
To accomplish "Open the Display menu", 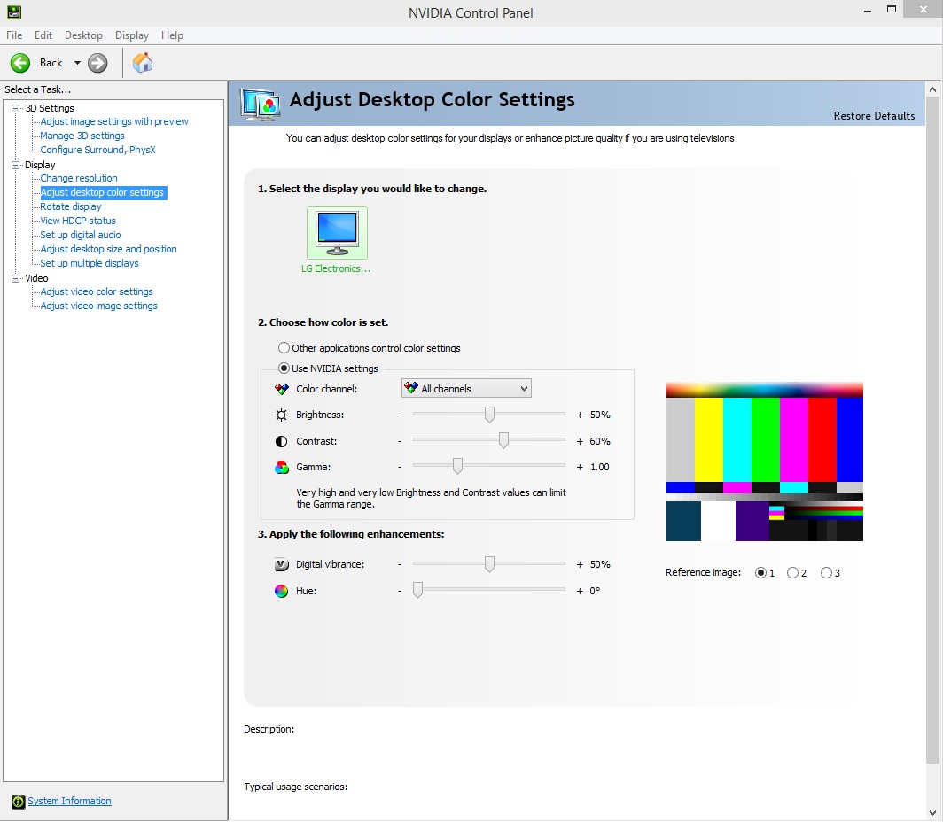I will click(132, 35).
